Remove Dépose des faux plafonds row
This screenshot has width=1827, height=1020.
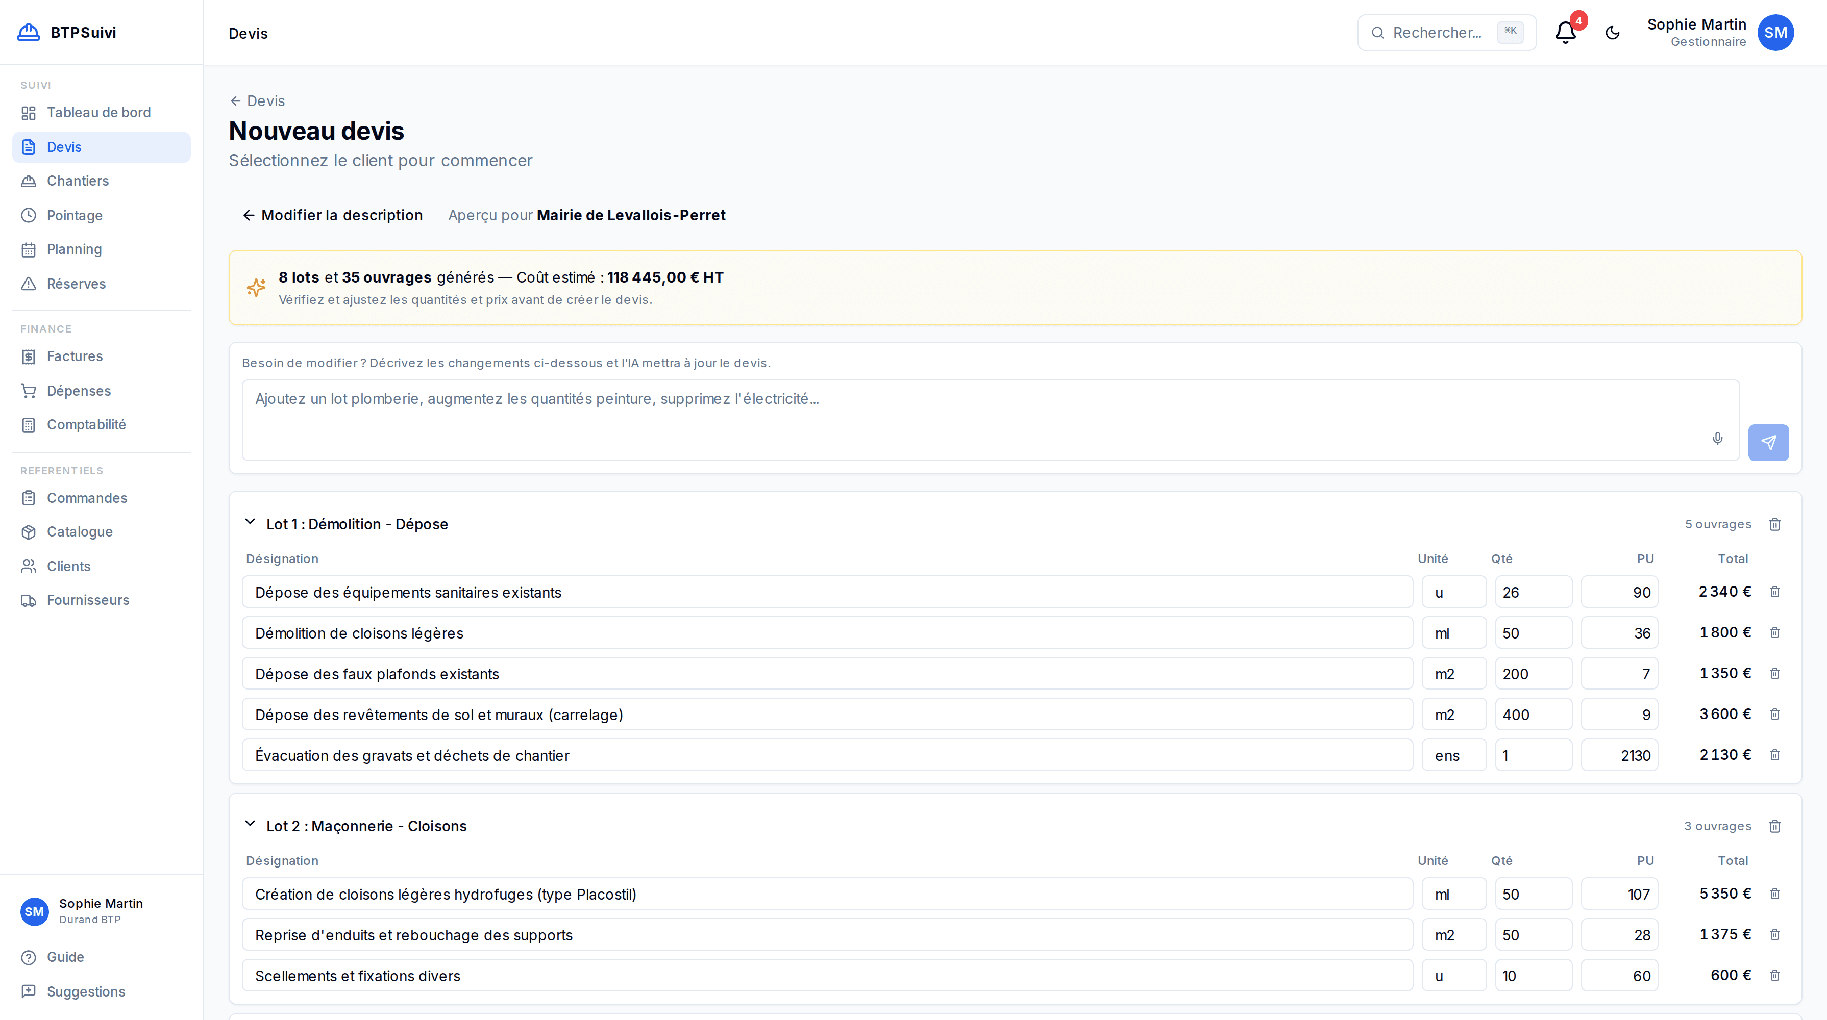[x=1774, y=673]
